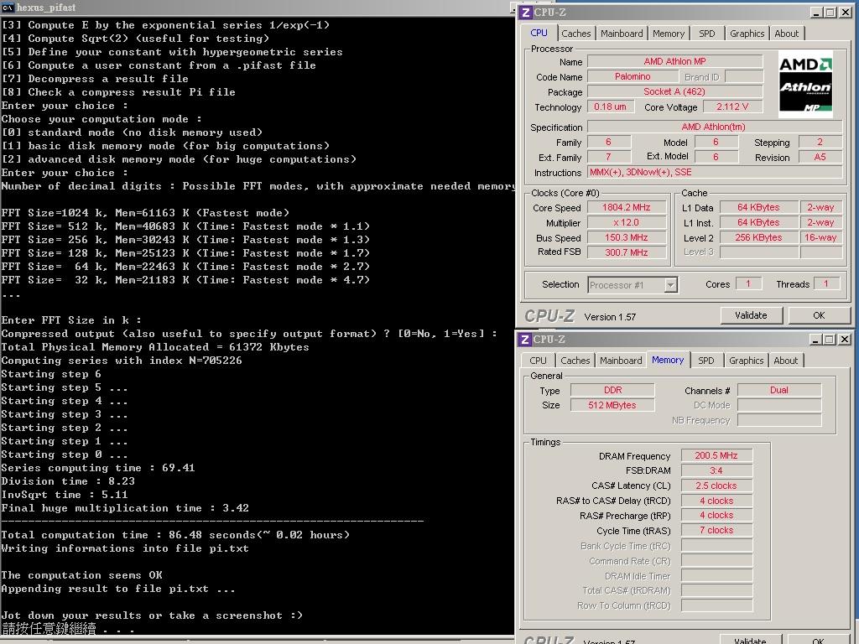Click OK button in lower CPU-Z window
Viewport: 859px width, 644px height.
(818, 639)
